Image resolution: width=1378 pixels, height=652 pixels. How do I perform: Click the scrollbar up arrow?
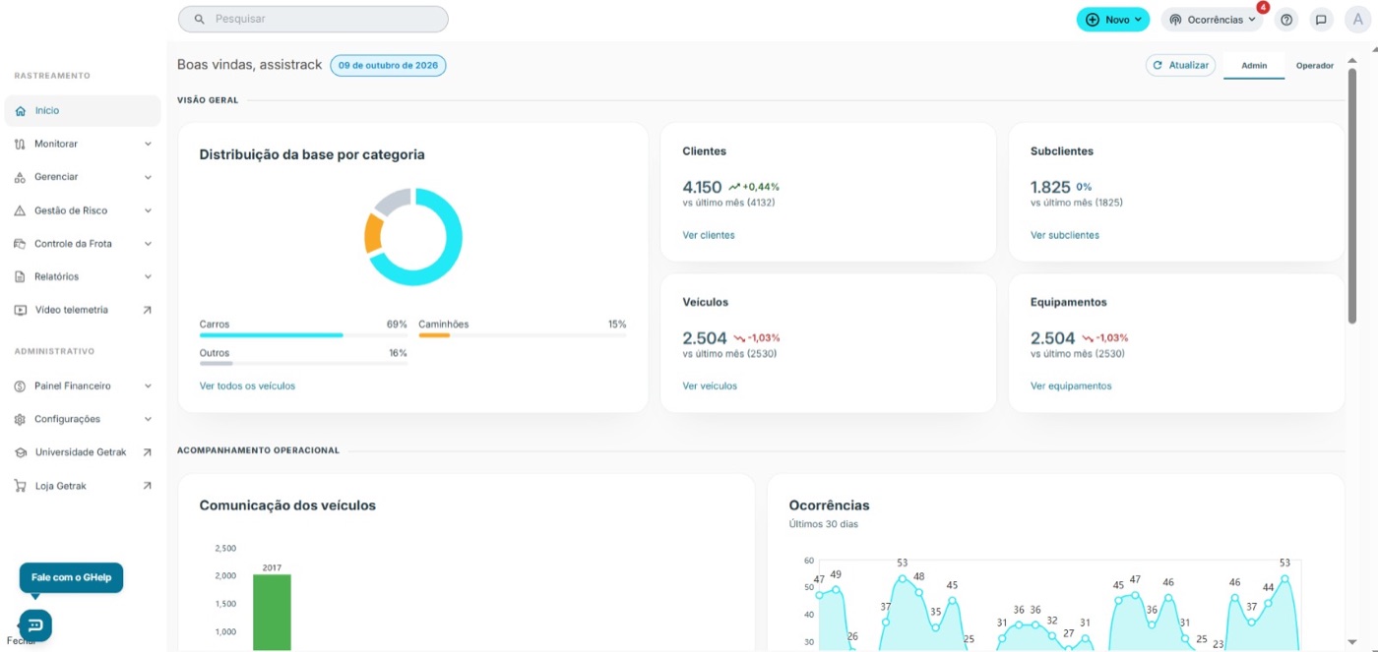pyautogui.click(x=1352, y=60)
